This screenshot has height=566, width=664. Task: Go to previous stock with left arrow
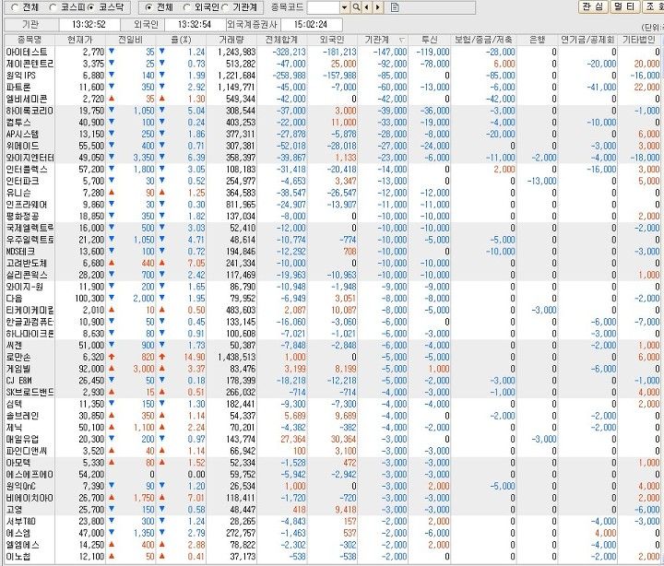click(367, 7)
